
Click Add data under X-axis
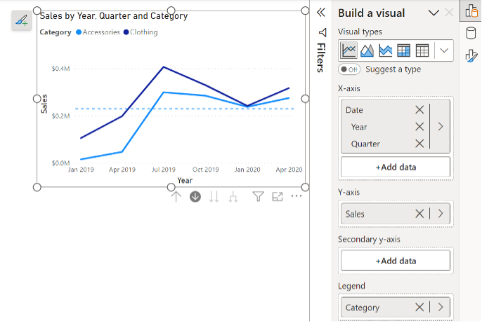tap(395, 167)
